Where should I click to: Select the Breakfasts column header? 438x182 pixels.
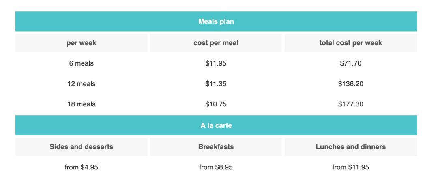216,147
